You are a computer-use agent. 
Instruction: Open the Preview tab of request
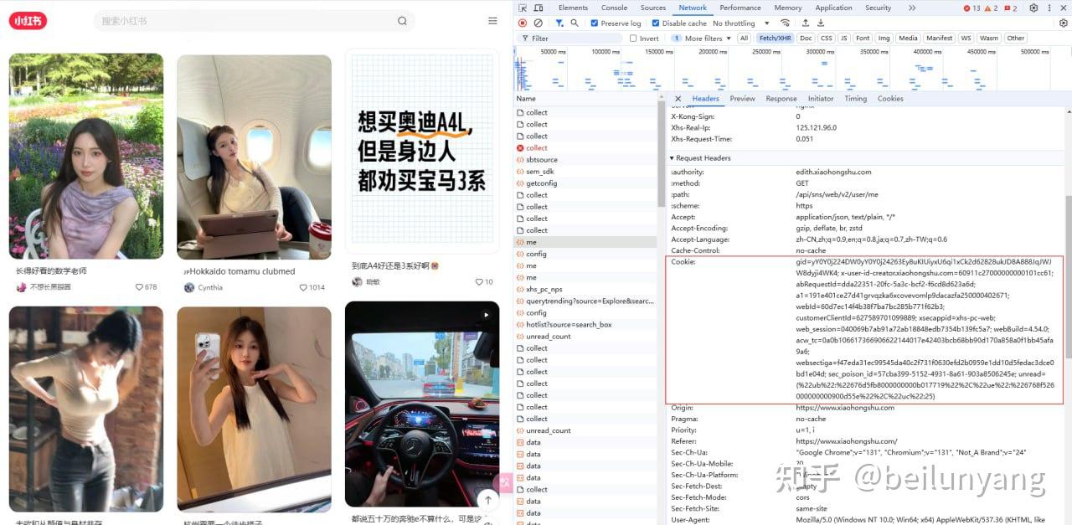point(742,99)
